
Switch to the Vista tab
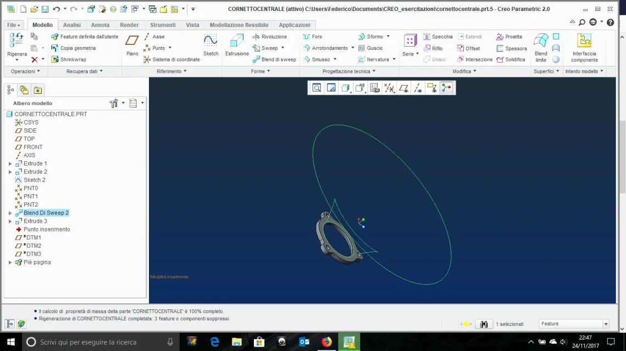[192, 25]
